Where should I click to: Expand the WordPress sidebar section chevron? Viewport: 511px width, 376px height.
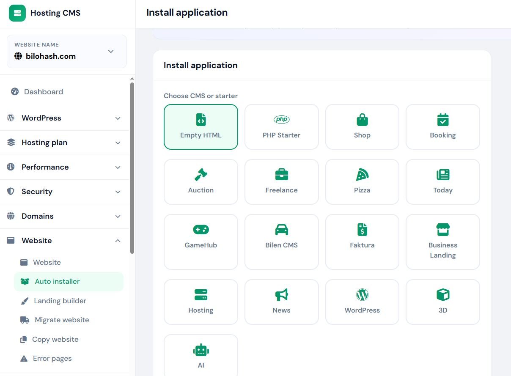[x=118, y=118]
